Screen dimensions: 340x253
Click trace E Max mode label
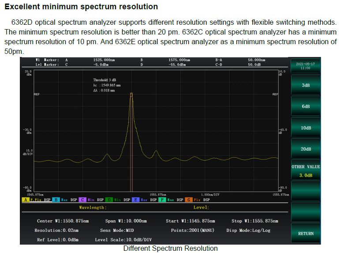144,200
